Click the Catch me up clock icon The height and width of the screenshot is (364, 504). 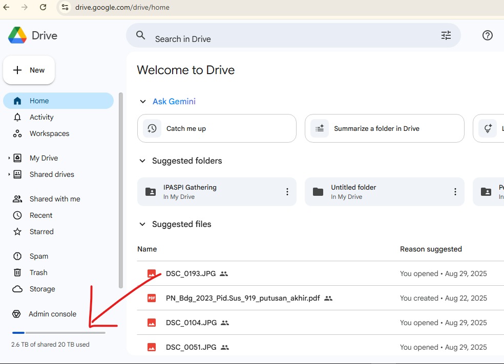tap(152, 128)
